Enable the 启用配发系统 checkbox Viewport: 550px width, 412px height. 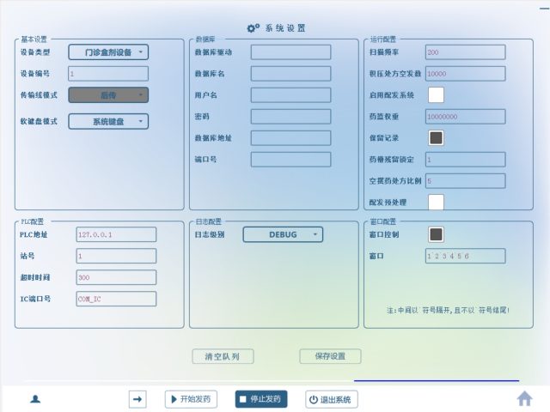click(436, 94)
